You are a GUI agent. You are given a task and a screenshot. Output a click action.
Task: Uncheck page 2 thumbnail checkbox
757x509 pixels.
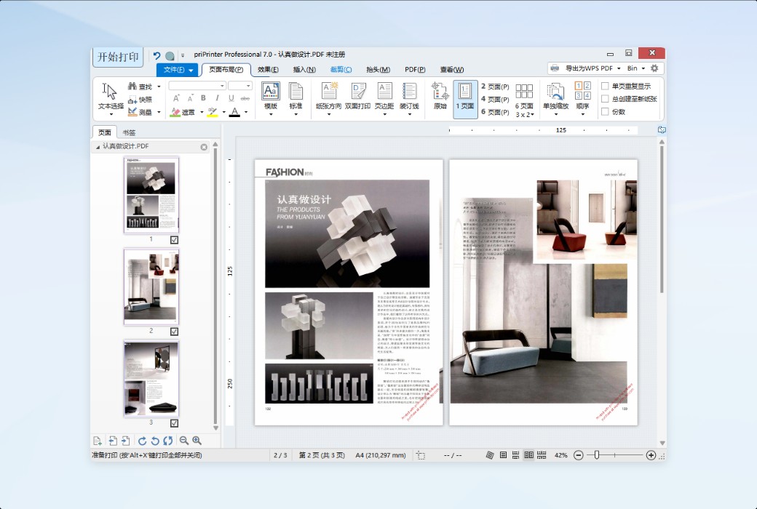point(174,332)
